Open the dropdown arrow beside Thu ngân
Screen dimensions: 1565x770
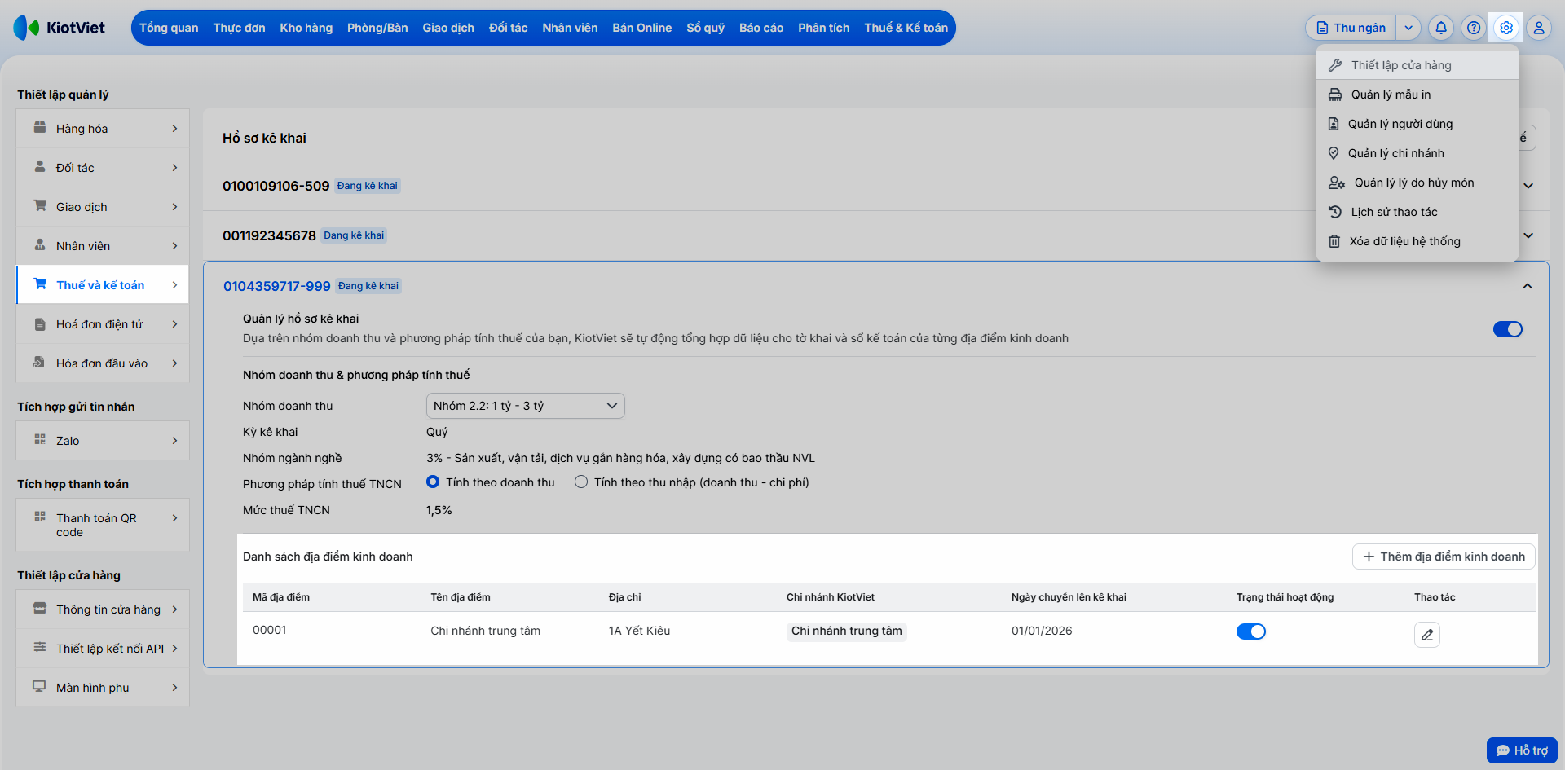(1408, 28)
